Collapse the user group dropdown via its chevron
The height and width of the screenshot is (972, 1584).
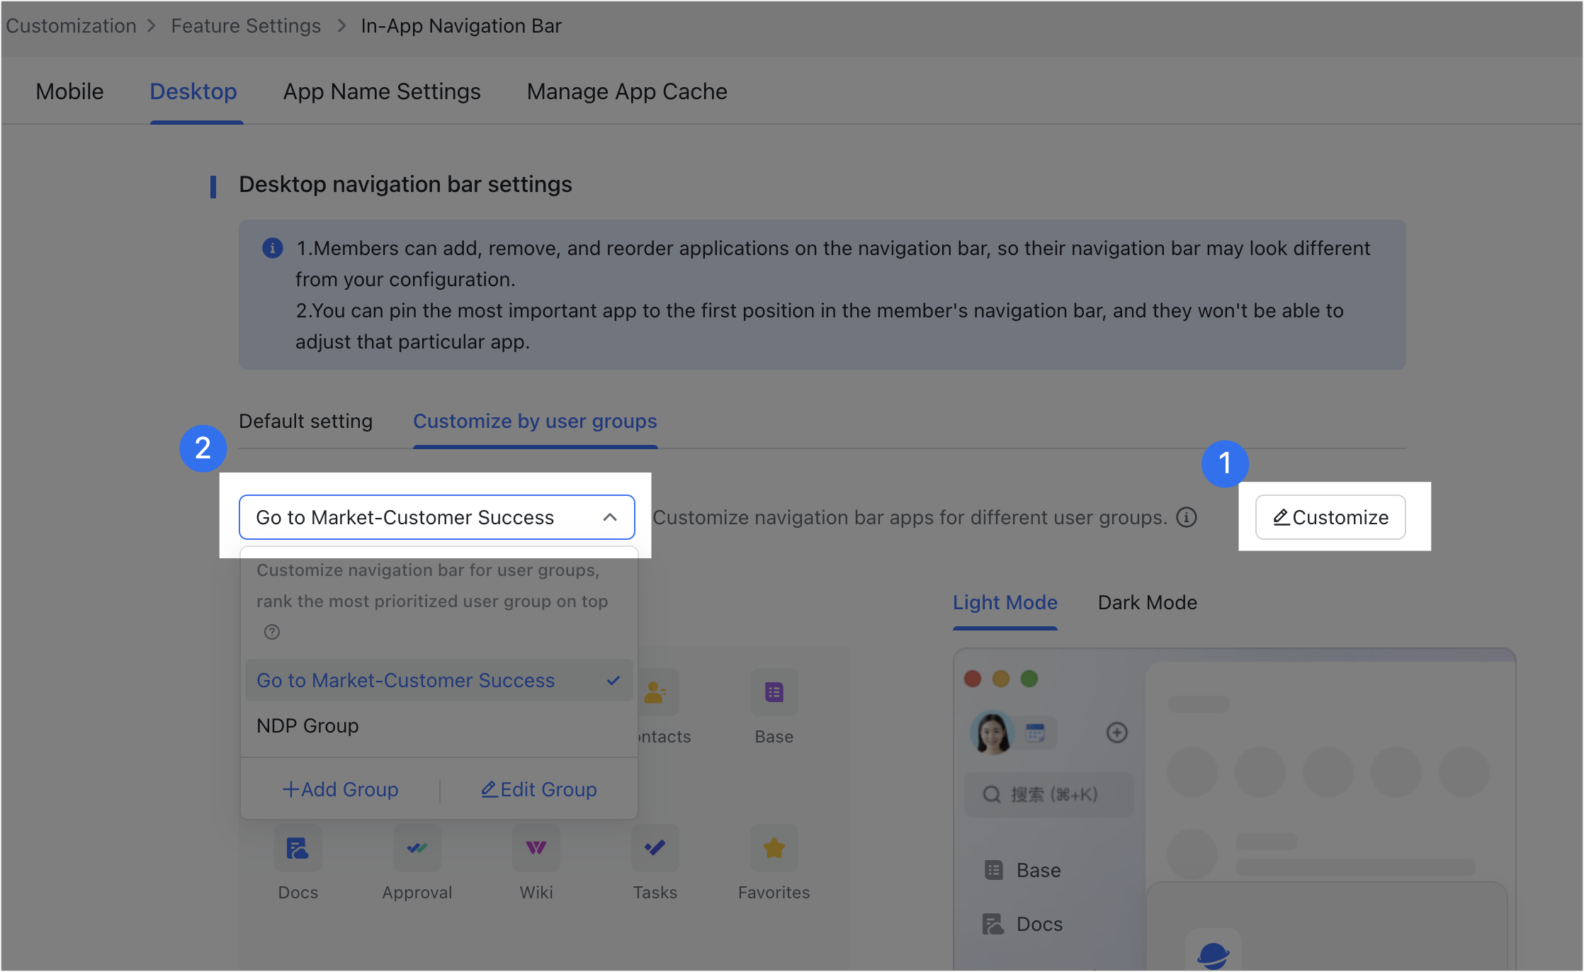click(x=610, y=517)
